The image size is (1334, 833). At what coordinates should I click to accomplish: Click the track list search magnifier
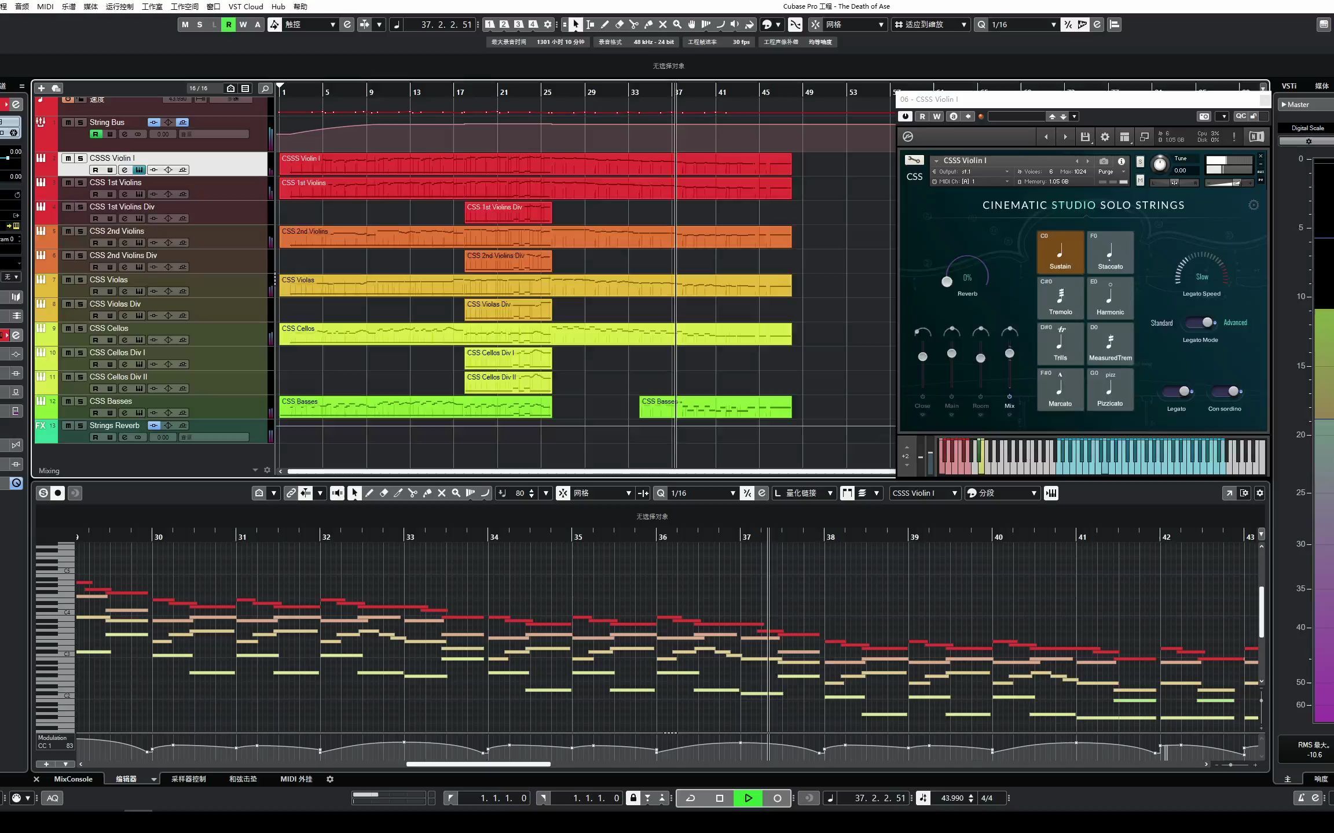(x=265, y=88)
